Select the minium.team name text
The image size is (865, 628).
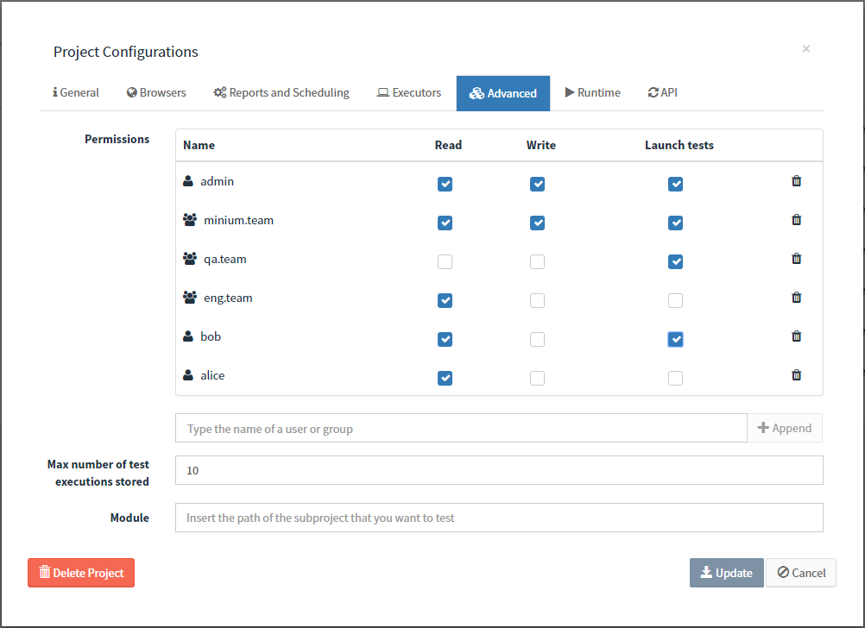coord(239,220)
